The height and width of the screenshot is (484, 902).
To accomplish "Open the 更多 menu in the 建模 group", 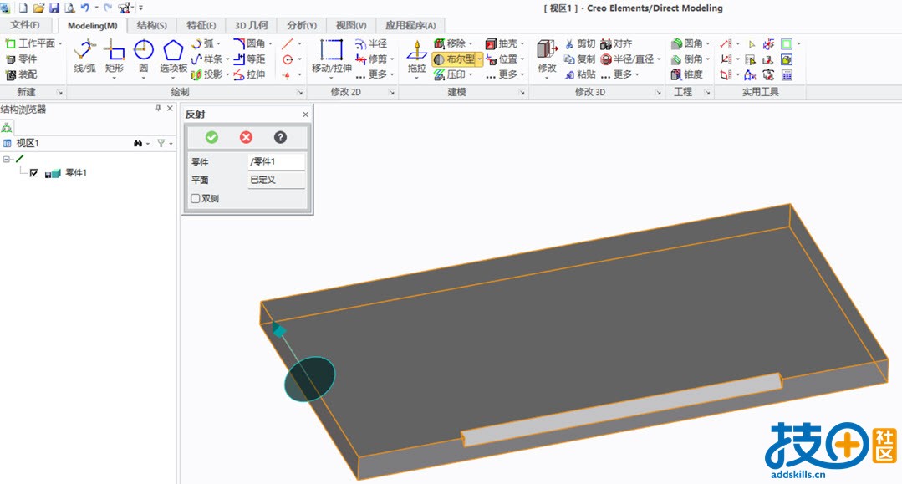I will 504,74.
